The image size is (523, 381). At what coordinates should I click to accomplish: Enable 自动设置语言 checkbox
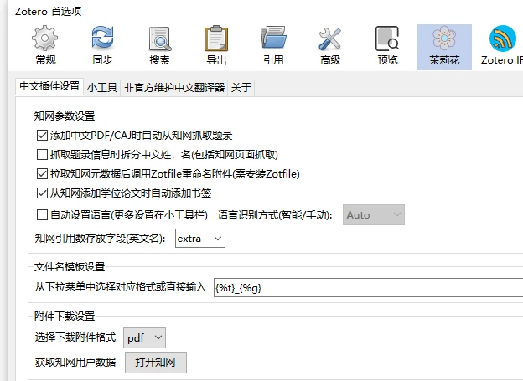42,215
